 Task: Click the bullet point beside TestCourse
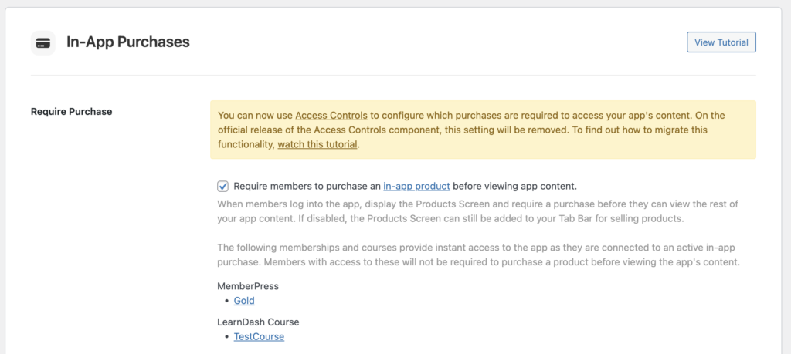pyautogui.click(x=226, y=336)
